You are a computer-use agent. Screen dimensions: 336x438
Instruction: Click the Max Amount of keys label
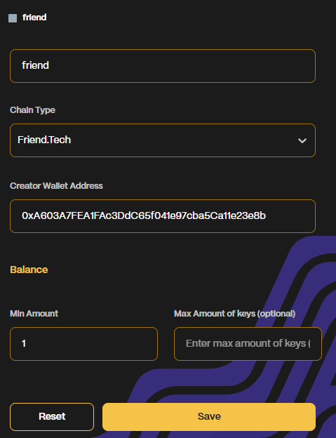click(x=235, y=314)
